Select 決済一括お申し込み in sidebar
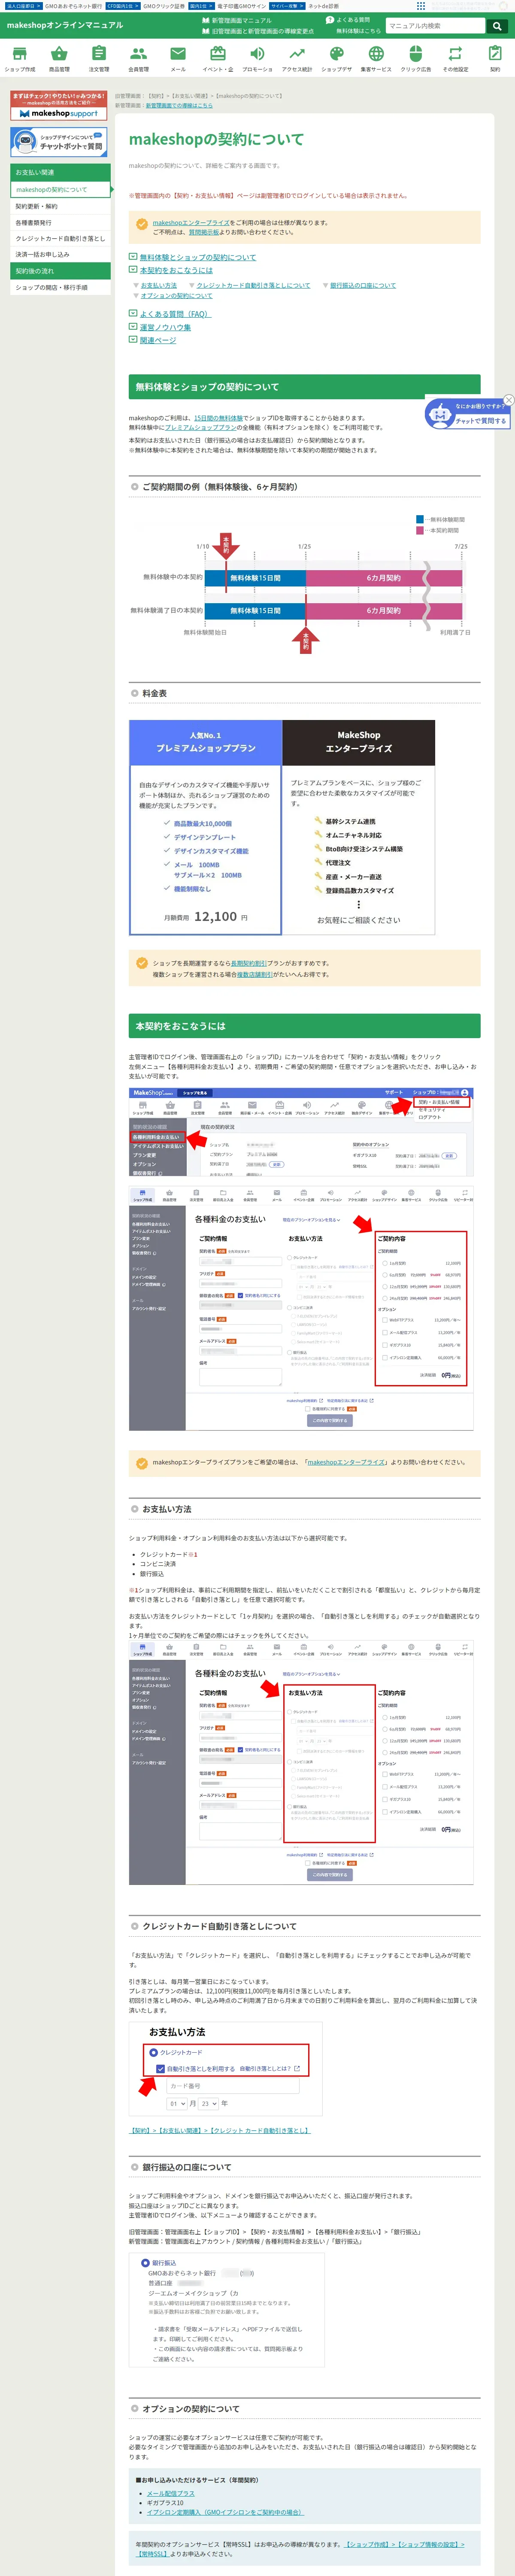 point(60,254)
